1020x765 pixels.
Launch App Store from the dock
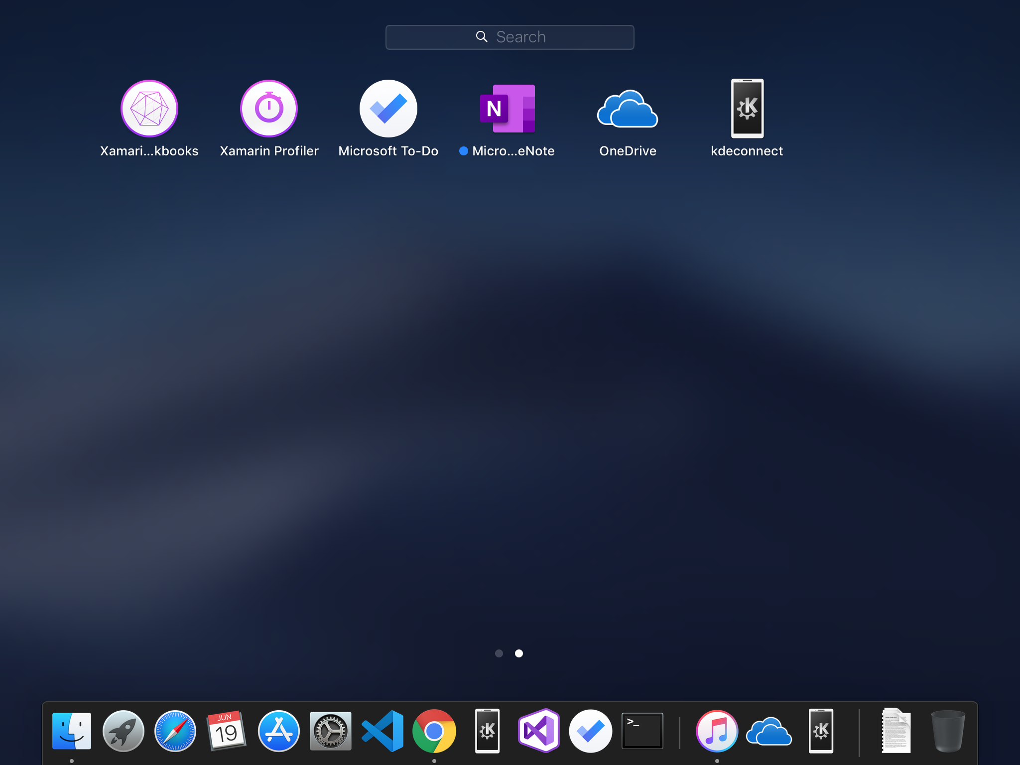point(279,731)
